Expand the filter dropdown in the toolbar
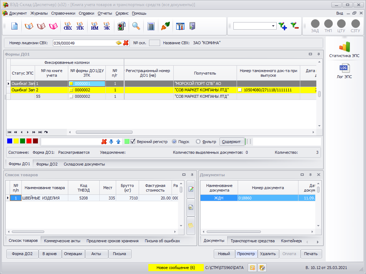Screen dimensions: 366x274 click(x=273, y=26)
